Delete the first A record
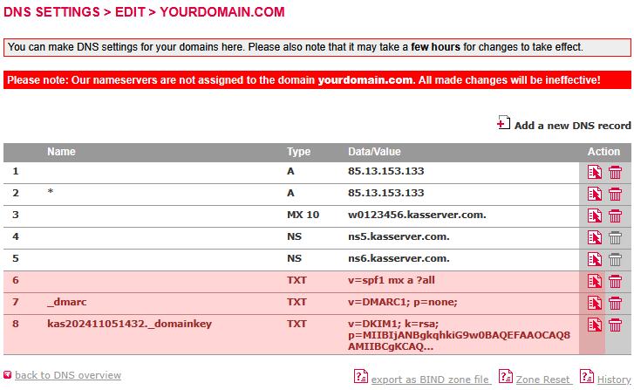This screenshot has width=634, height=390. pyautogui.click(x=615, y=173)
